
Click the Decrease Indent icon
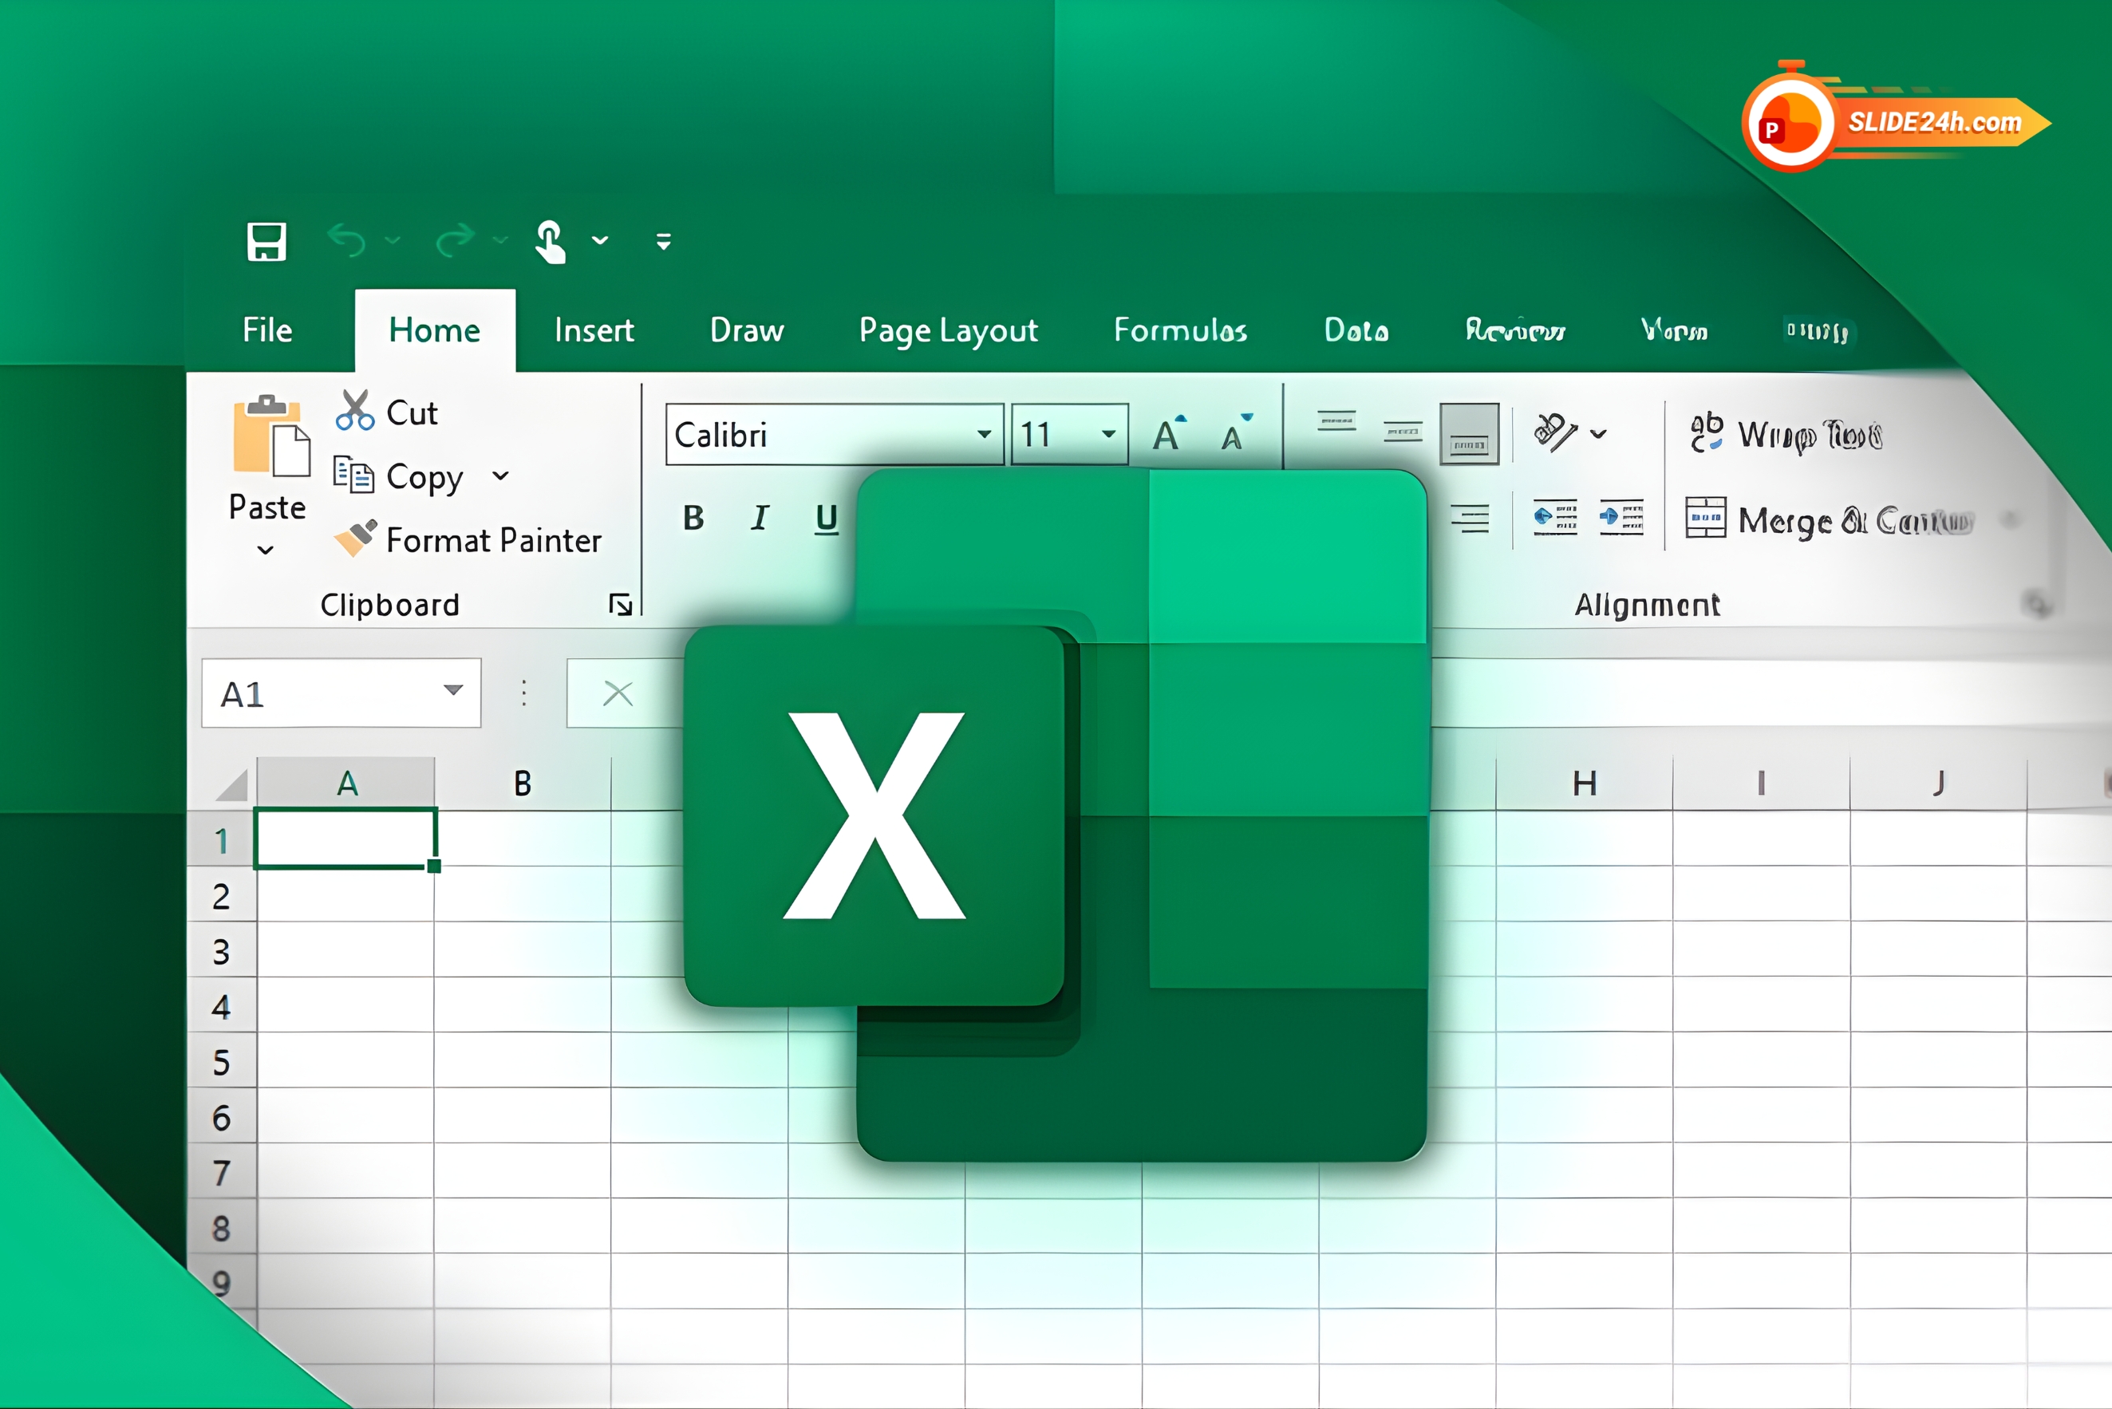1555,518
